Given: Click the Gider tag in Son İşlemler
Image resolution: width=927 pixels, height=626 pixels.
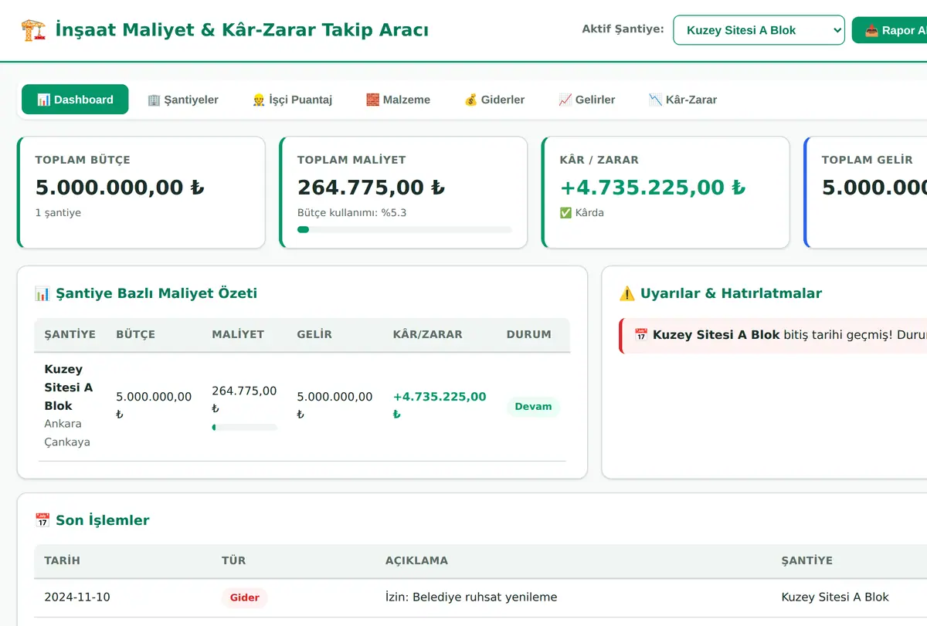Looking at the screenshot, I should 245,597.
